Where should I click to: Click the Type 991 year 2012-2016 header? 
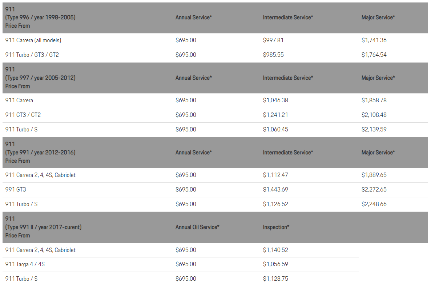pos(40,152)
